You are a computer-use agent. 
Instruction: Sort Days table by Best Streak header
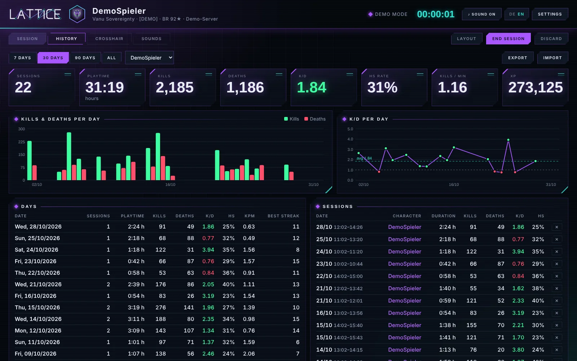coord(283,216)
